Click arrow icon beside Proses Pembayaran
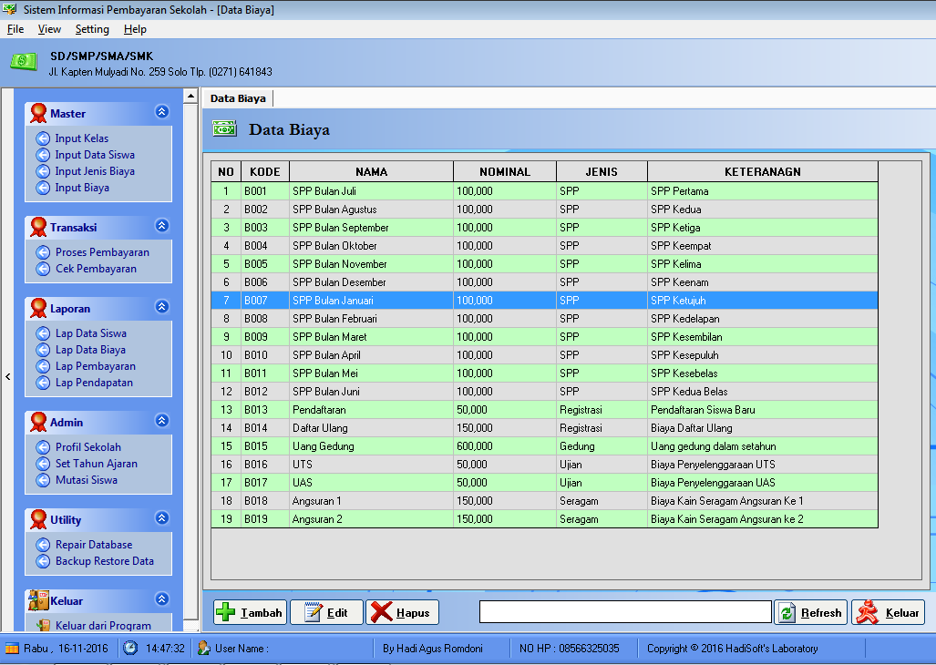 [x=43, y=252]
